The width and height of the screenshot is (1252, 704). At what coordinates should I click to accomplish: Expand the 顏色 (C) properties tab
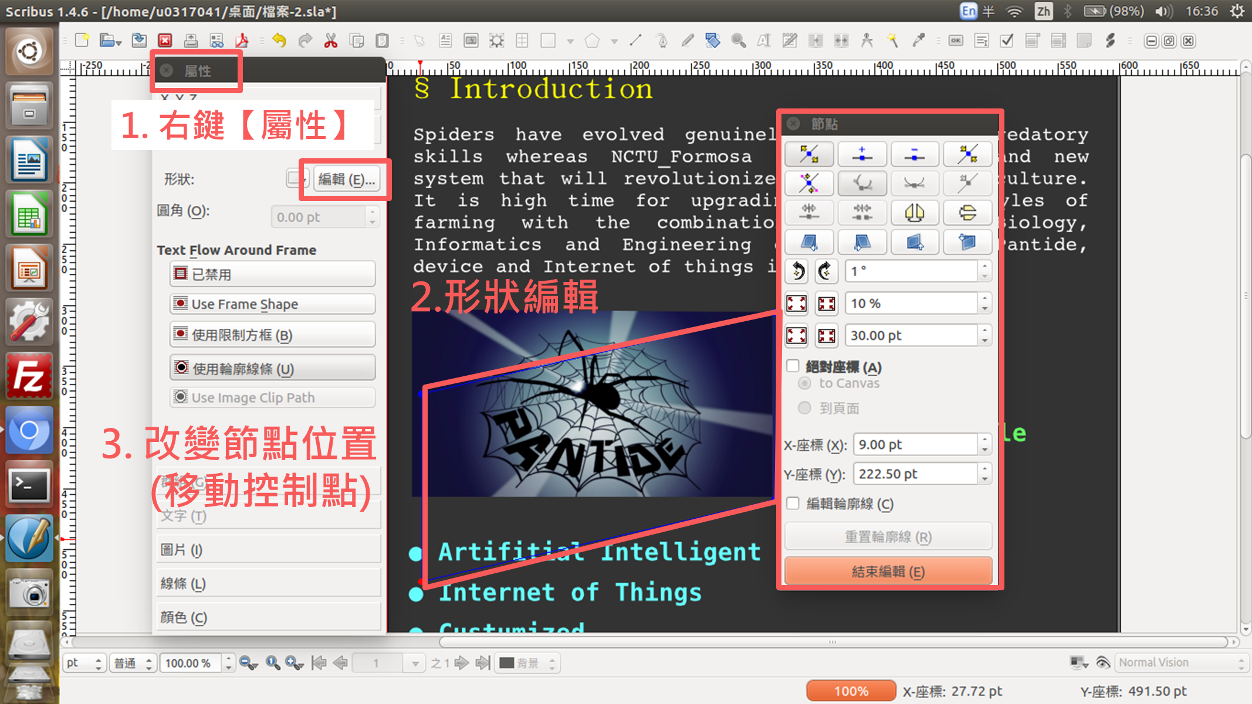[269, 617]
